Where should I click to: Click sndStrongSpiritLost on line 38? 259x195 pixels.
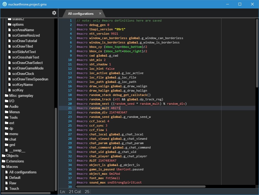[x=125, y=182]
